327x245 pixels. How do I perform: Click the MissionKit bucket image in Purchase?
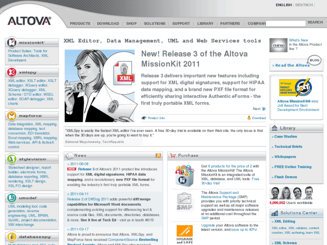pos(184,175)
